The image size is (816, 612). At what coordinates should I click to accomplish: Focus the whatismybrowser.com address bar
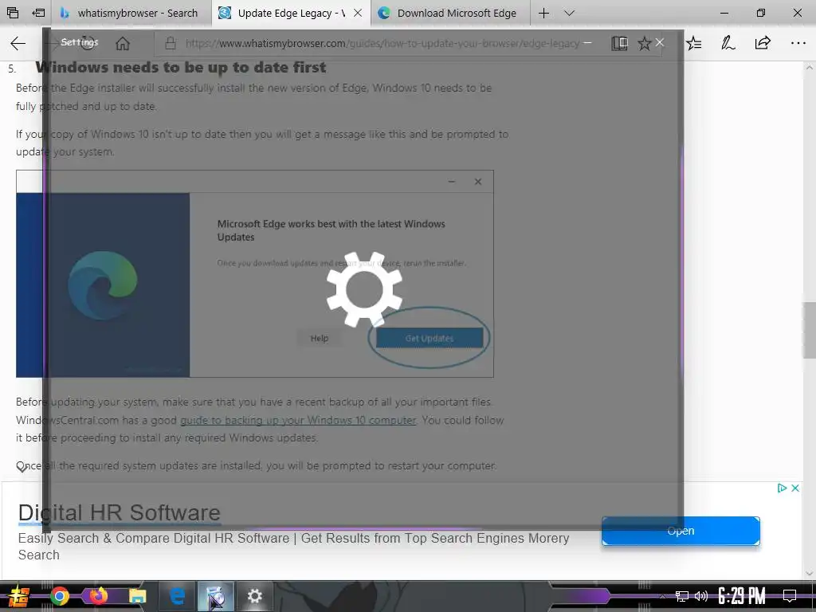click(x=382, y=43)
